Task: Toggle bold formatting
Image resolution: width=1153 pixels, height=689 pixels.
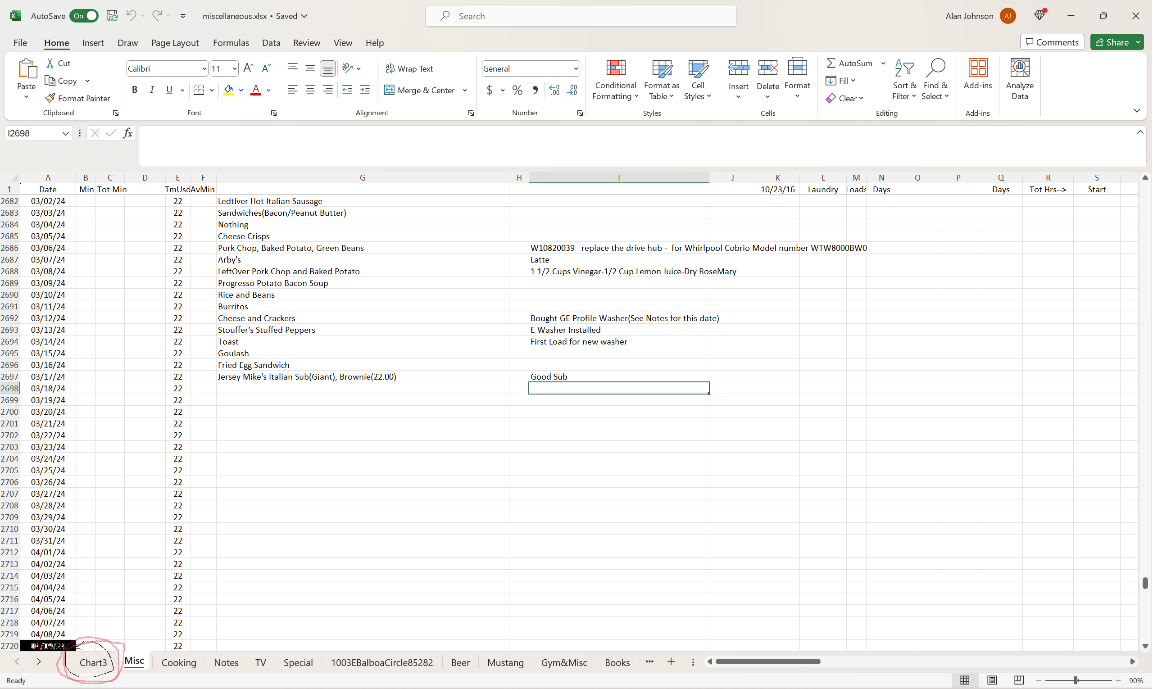Action: 135,90
